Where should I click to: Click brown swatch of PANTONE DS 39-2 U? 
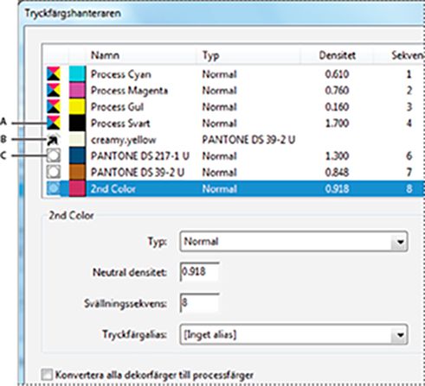click(77, 172)
